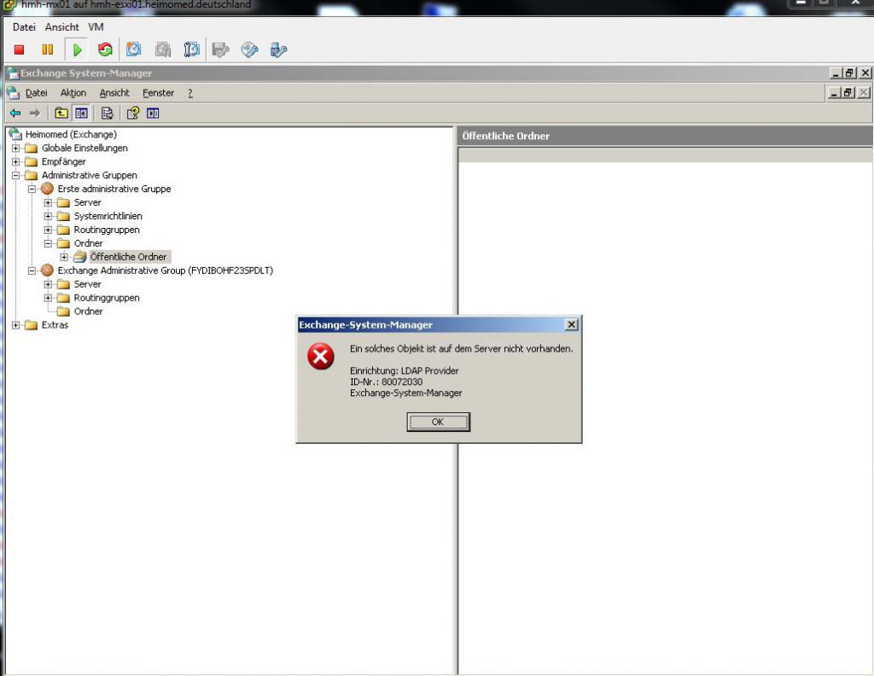The height and width of the screenshot is (676, 874).
Task: Click the help question mark icon
Action: [x=132, y=114]
